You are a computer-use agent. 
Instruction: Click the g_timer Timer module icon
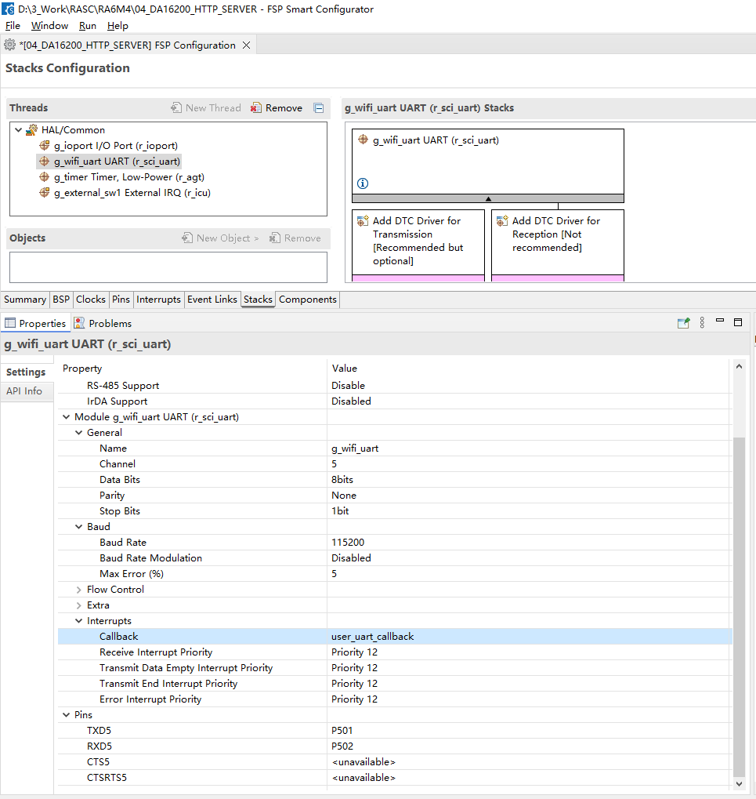(45, 177)
